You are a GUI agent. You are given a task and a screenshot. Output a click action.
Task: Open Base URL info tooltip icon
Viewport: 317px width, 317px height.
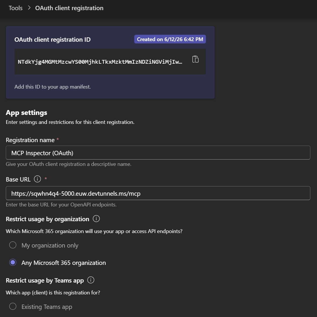(37, 179)
